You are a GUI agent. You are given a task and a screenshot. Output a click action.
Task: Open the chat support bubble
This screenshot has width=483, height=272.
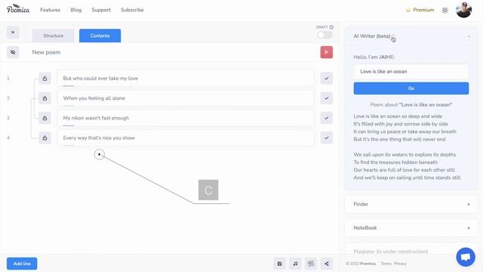click(466, 257)
